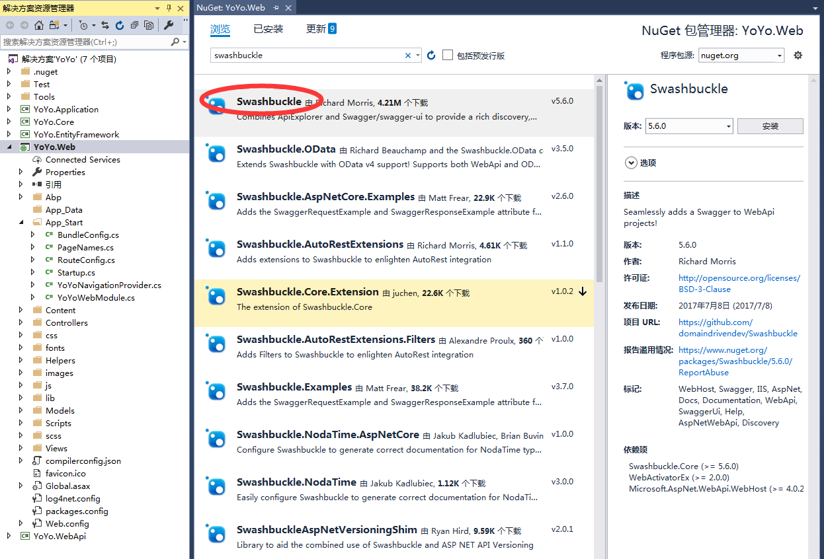Switch to the 更新 tab
Image resolution: width=824 pixels, height=559 pixels.
pos(321,29)
